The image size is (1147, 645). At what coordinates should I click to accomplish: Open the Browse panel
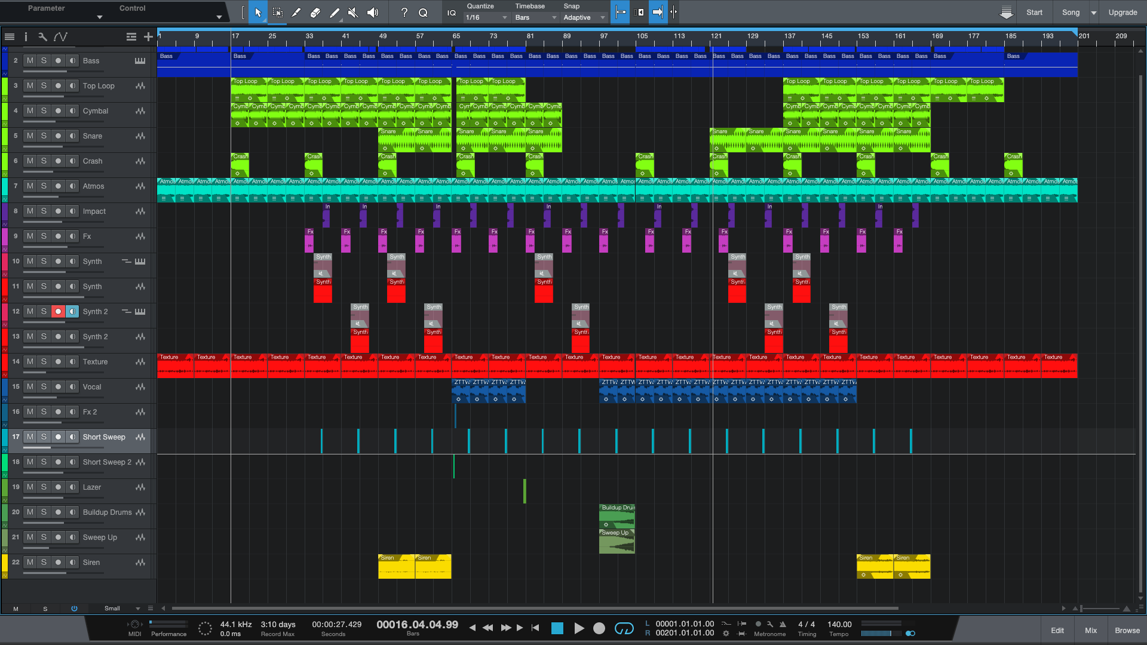(1127, 631)
